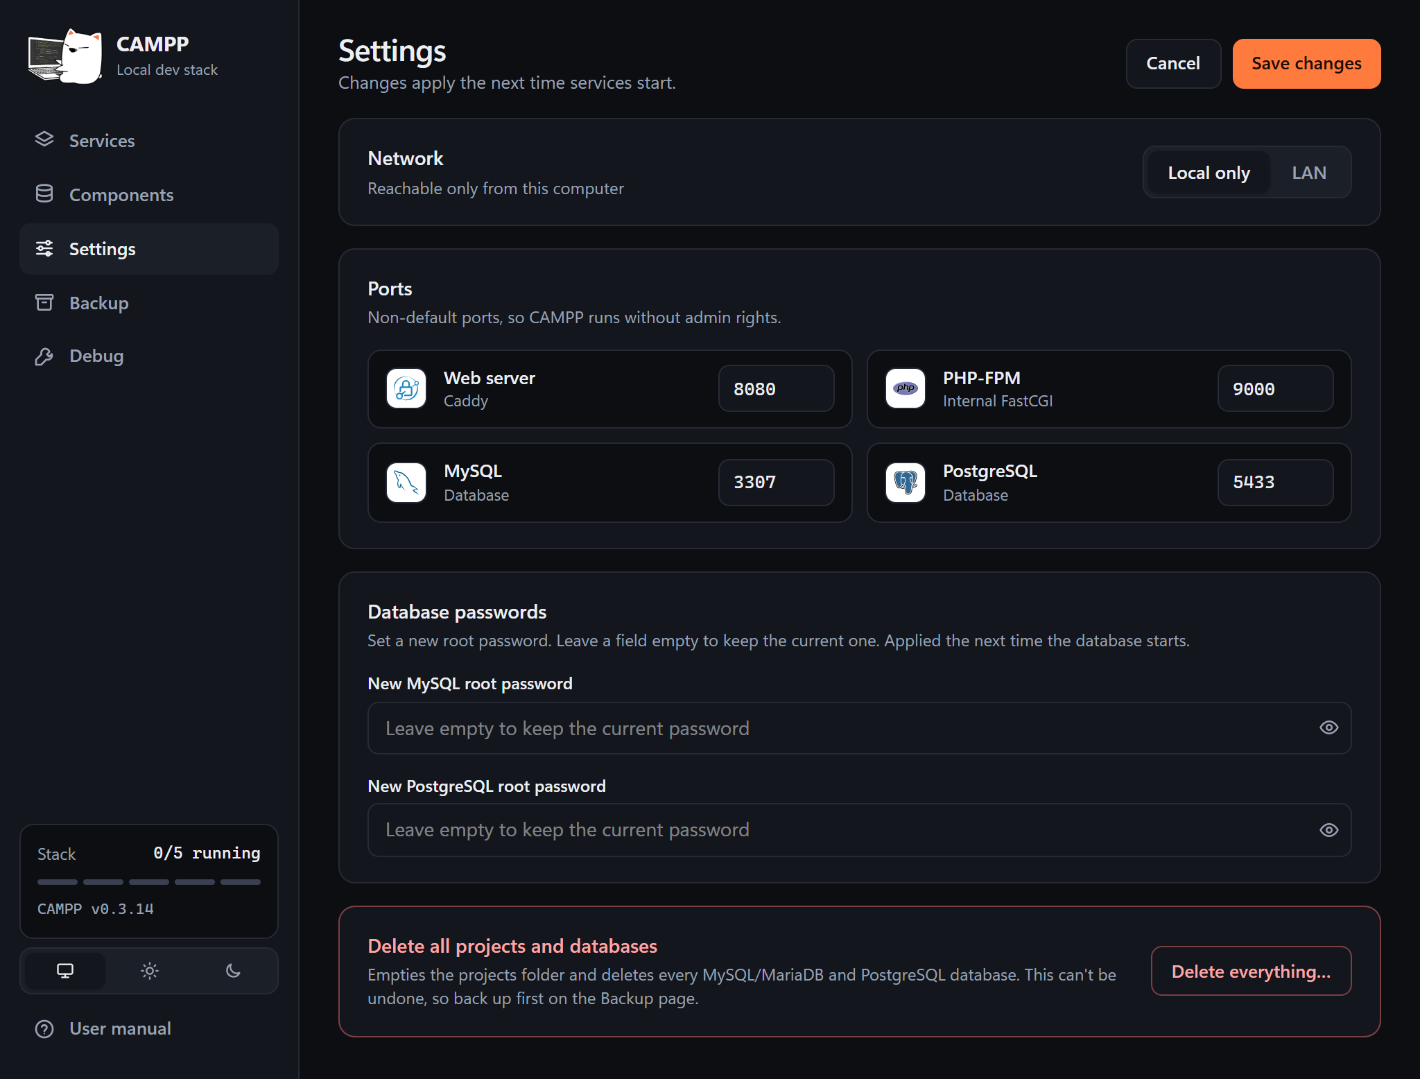Click the PHP-FPM php icon
The width and height of the screenshot is (1420, 1079).
[x=906, y=388]
